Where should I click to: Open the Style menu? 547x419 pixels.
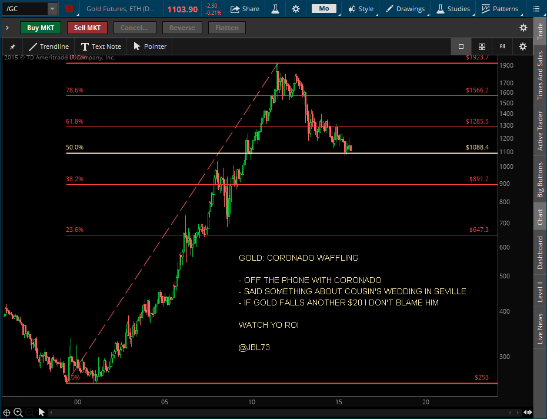(x=361, y=9)
